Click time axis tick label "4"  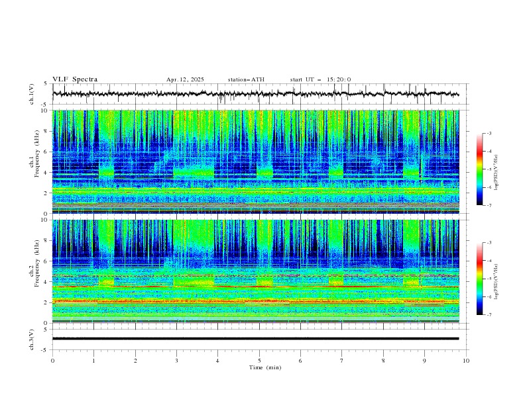point(217,361)
